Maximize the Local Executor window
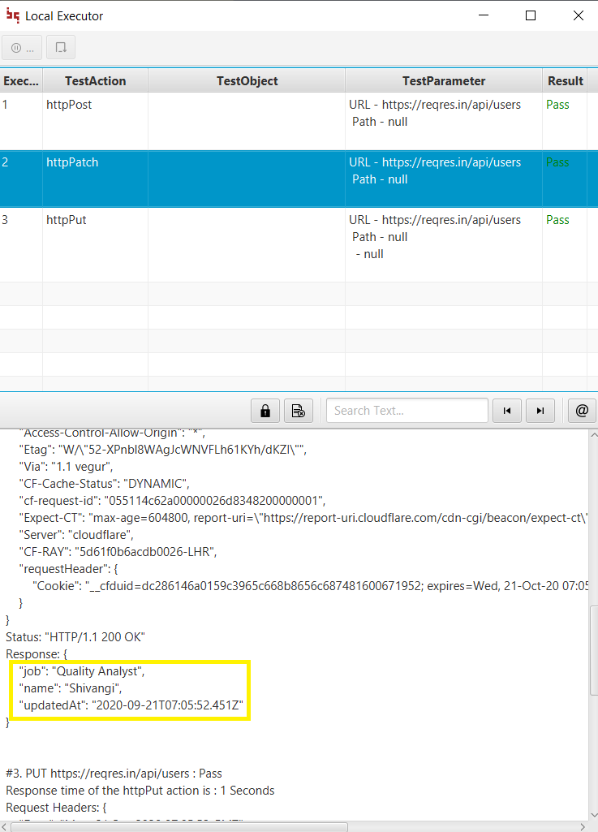Image resolution: width=598 pixels, height=832 pixels. 531,16
